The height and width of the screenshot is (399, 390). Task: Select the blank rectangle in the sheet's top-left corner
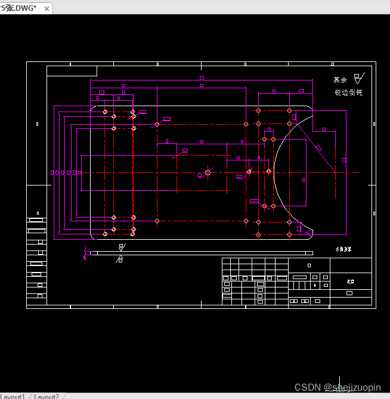point(72,71)
